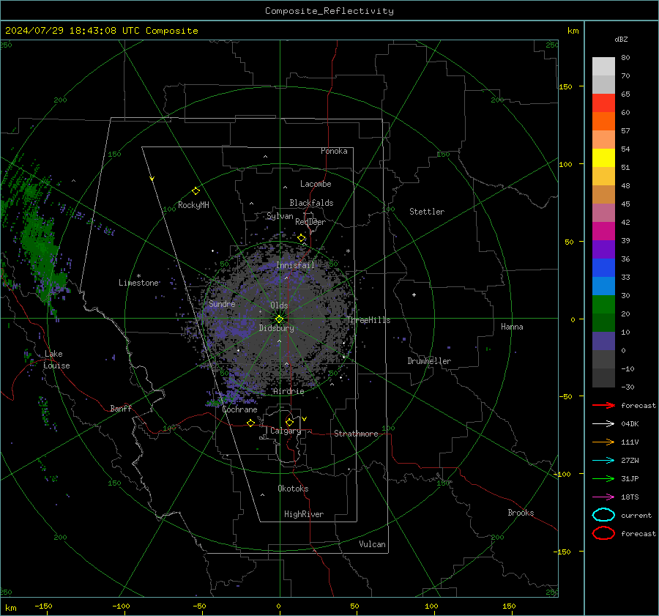The height and width of the screenshot is (616, 659).
Task: Click the Lake Louise label
Action: (56, 360)
